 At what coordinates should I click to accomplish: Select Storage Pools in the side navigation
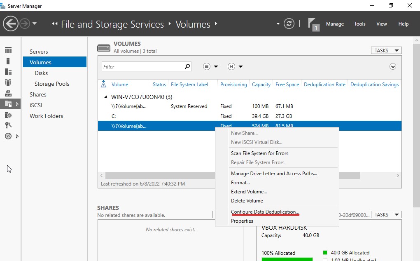pyautogui.click(x=52, y=84)
